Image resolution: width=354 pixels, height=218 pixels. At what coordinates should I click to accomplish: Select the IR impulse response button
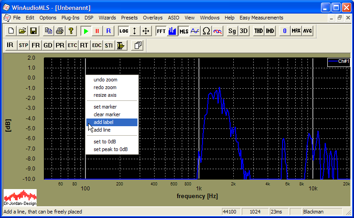click(10, 45)
